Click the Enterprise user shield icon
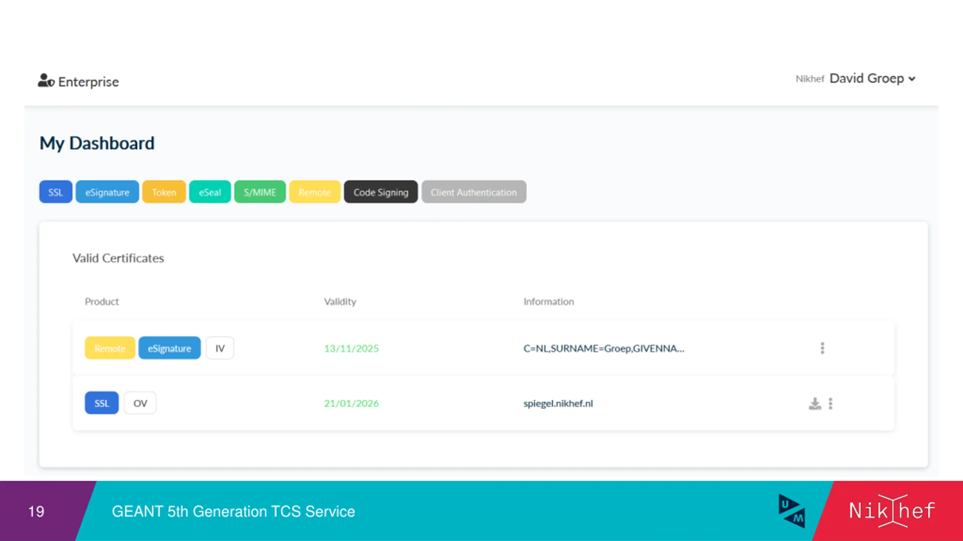The height and width of the screenshot is (541, 963). pos(46,81)
